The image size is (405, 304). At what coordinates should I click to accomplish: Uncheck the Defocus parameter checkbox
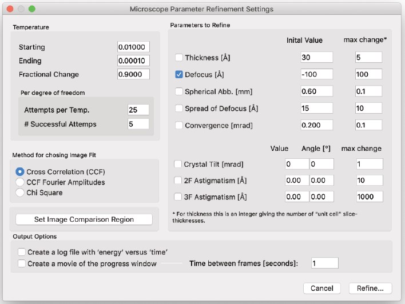click(x=179, y=74)
